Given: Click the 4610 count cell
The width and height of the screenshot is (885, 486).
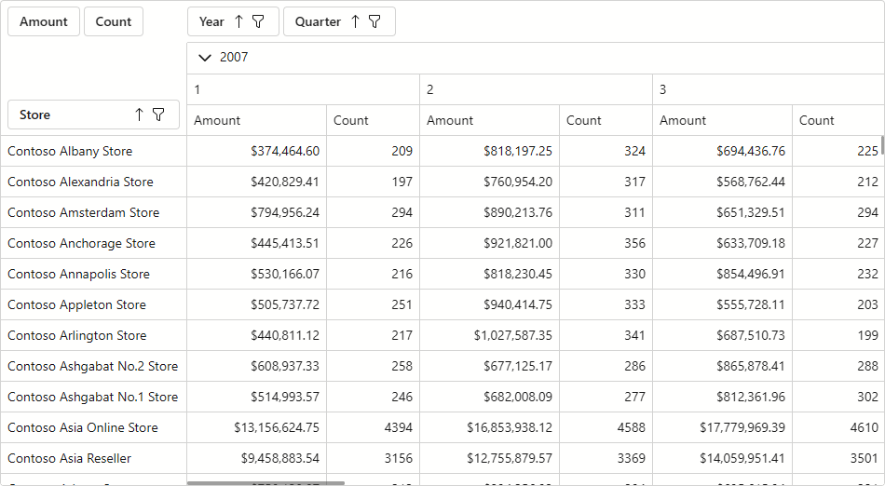Looking at the screenshot, I should tap(838, 427).
